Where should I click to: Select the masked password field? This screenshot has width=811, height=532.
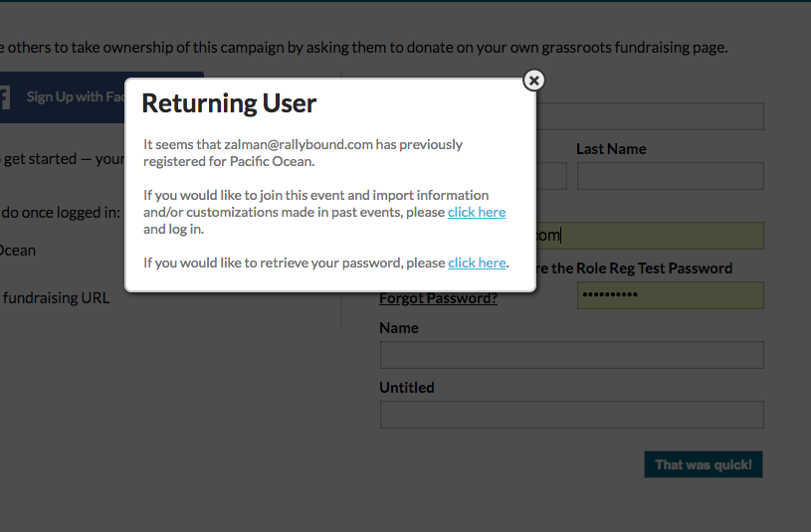pyautogui.click(x=671, y=295)
